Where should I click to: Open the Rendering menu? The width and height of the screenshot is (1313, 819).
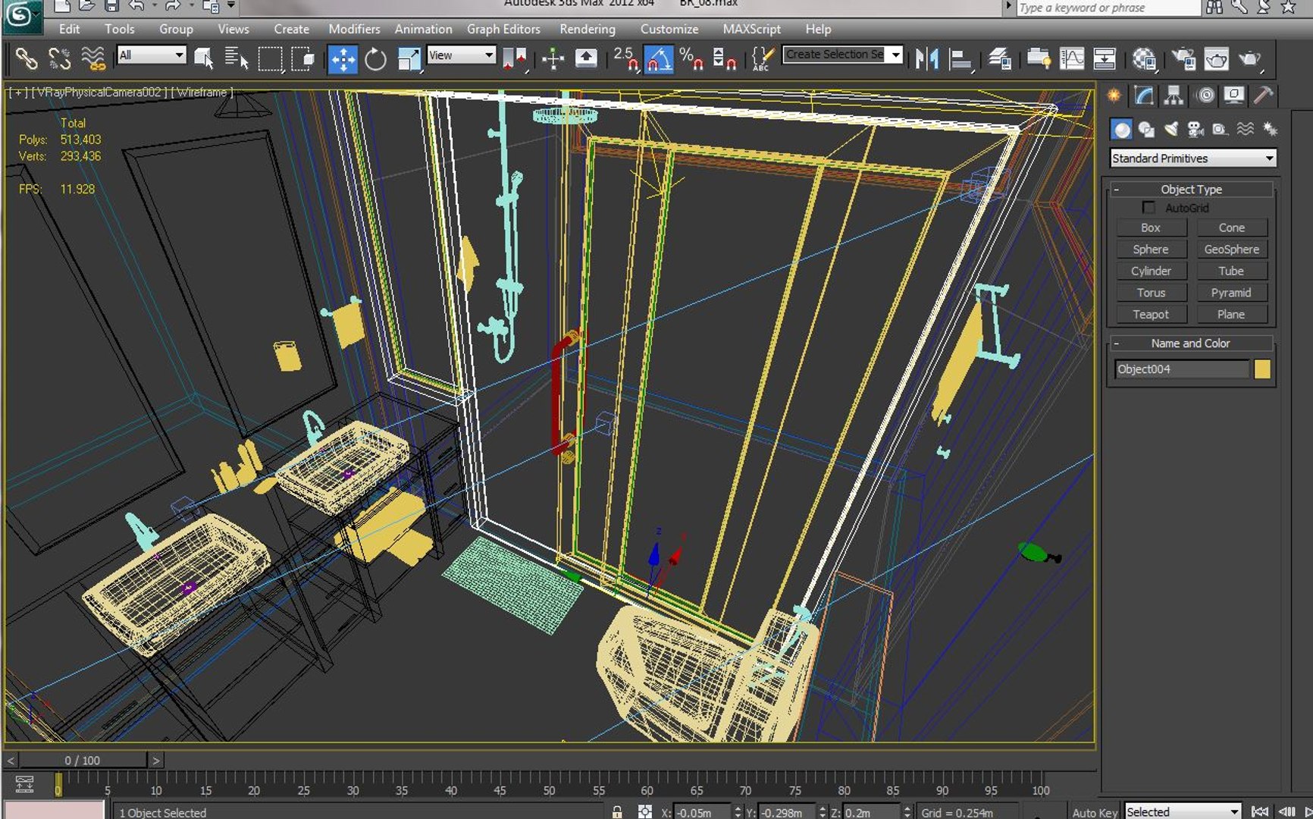[588, 29]
